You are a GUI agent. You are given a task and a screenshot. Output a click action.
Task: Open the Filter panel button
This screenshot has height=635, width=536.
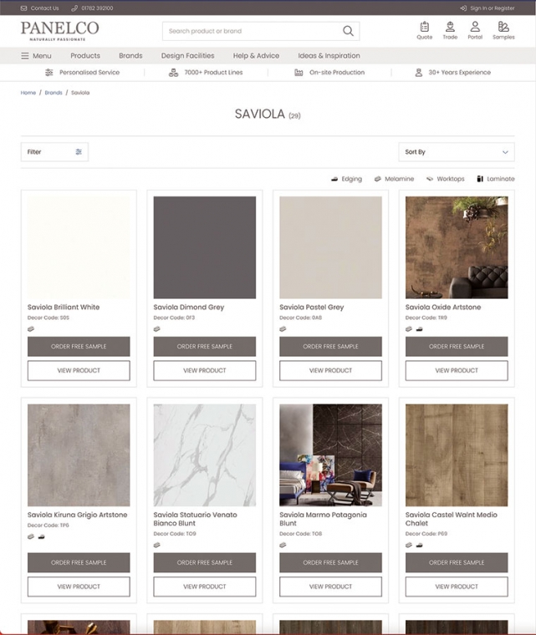pyautogui.click(x=54, y=152)
